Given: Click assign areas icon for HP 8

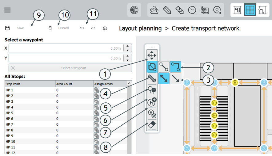Looking at the screenshot, I should (x=96, y=130).
